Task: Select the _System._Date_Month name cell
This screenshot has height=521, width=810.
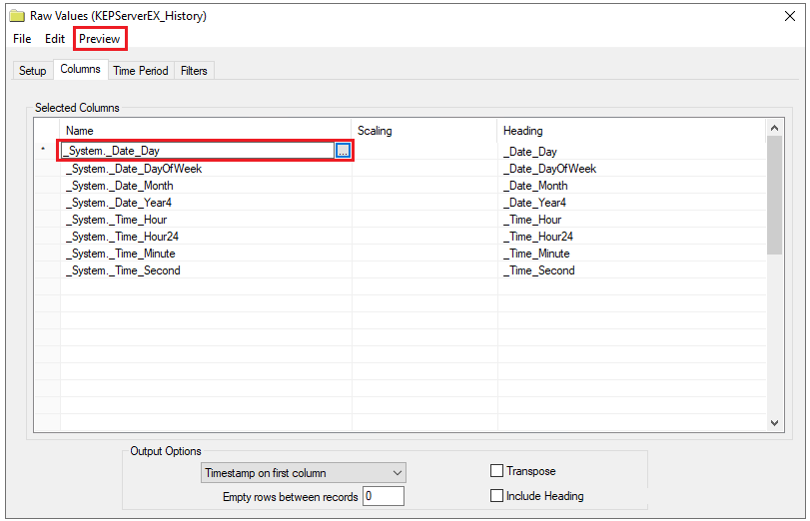Action: [x=206, y=186]
